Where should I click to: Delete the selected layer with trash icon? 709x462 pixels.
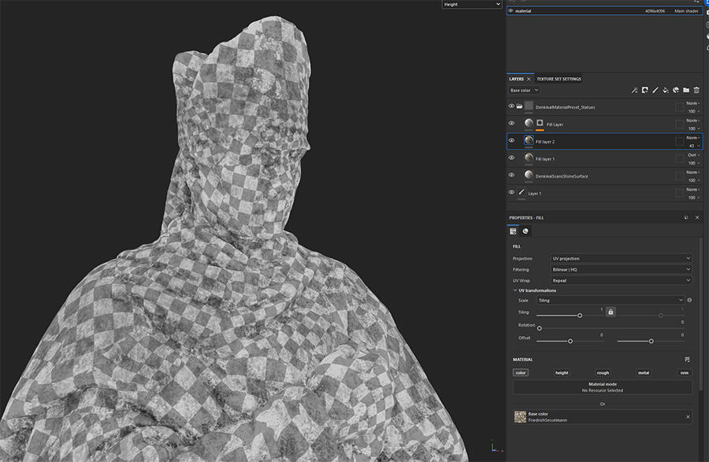[x=696, y=91]
